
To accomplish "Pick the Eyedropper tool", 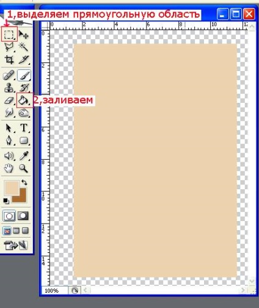I will [x=23, y=156].
